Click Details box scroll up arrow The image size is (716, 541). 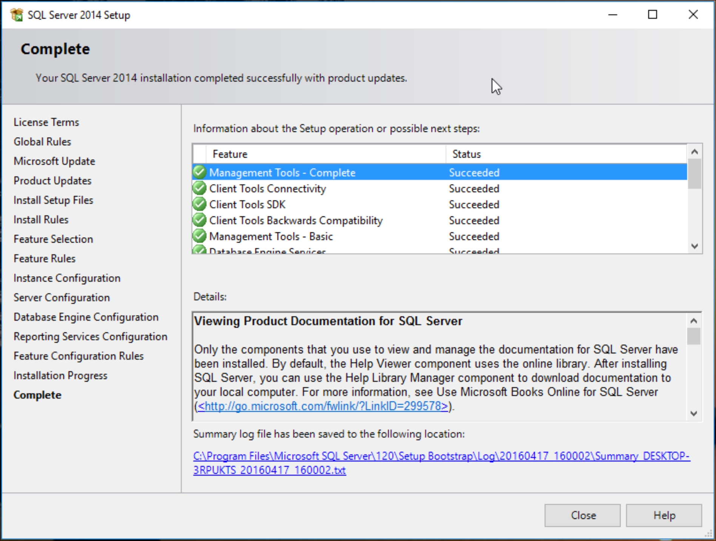tap(694, 321)
